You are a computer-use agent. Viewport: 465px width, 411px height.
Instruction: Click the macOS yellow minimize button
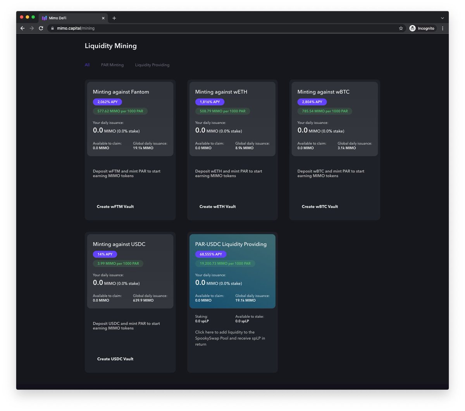tap(28, 17)
